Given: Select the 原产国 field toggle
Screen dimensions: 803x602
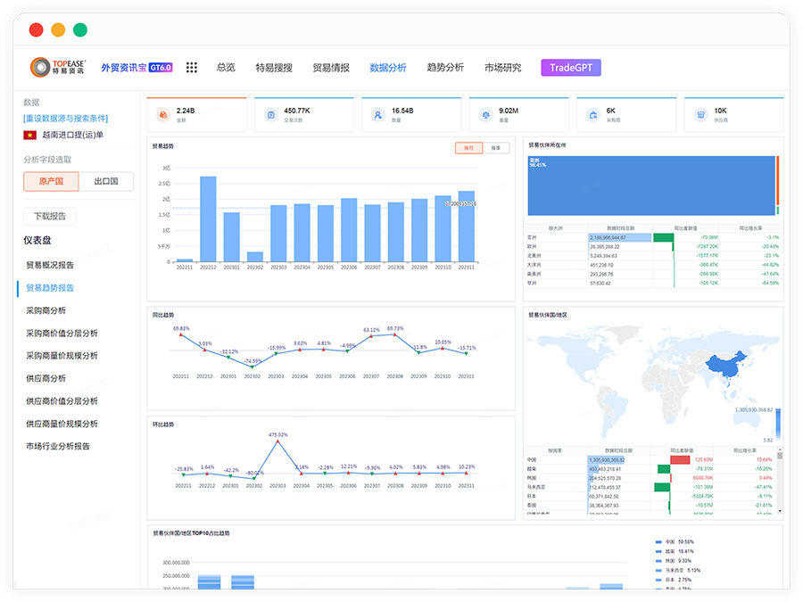Looking at the screenshot, I should coord(51,182).
